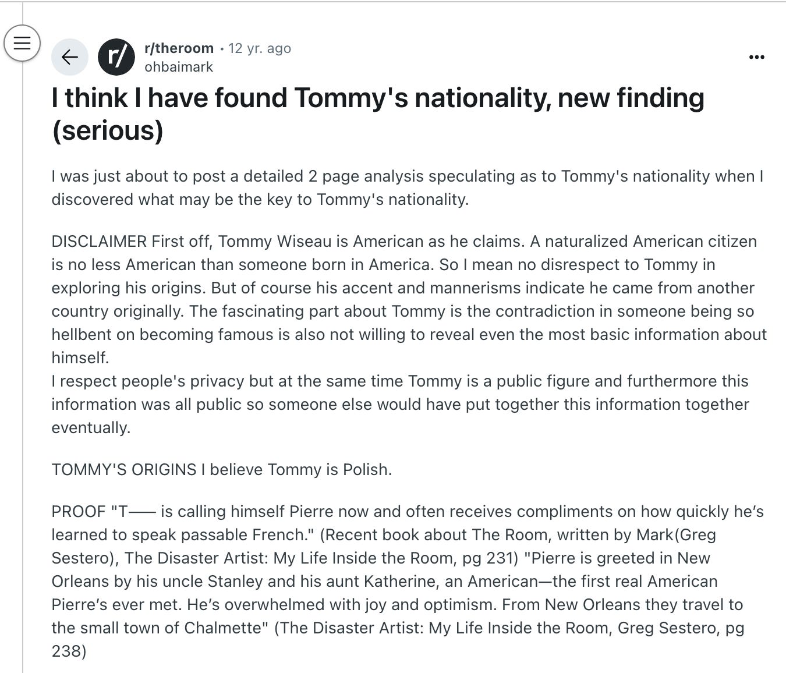Open the three-dot post options menu
This screenshot has height=673, width=786.
click(x=756, y=57)
